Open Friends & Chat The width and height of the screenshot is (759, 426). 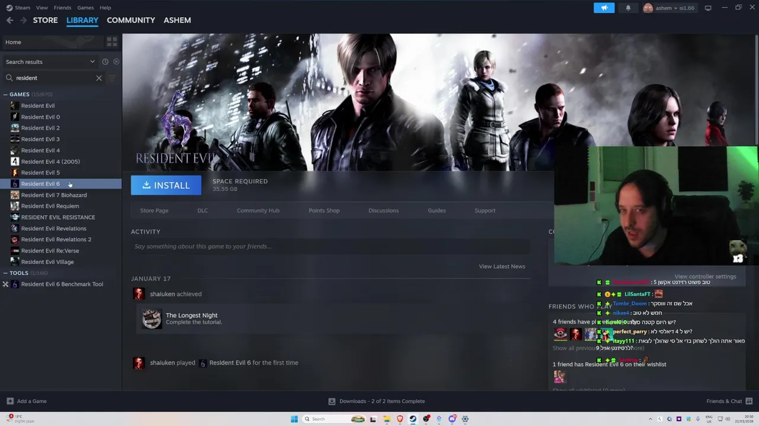(729, 401)
